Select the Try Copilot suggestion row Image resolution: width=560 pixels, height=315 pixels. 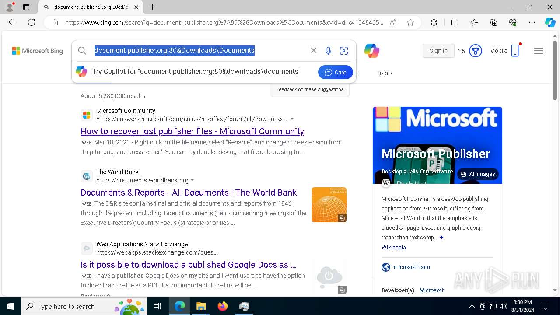click(x=214, y=72)
